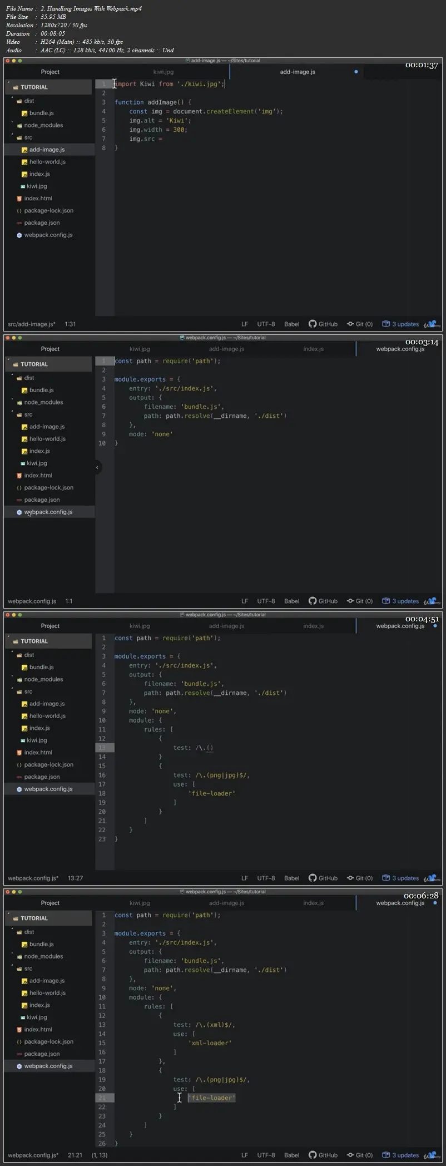Image resolution: width=446 pixels, height=1166 pixels.
Task: Click the 3 updates icon in the 00:03:14 frame
Action: [x=386, y=601]
